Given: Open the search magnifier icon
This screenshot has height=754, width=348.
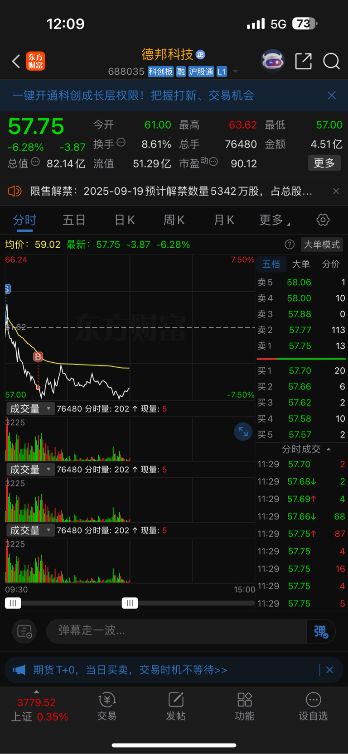Looking at the screenshot, I should [331, 61].
